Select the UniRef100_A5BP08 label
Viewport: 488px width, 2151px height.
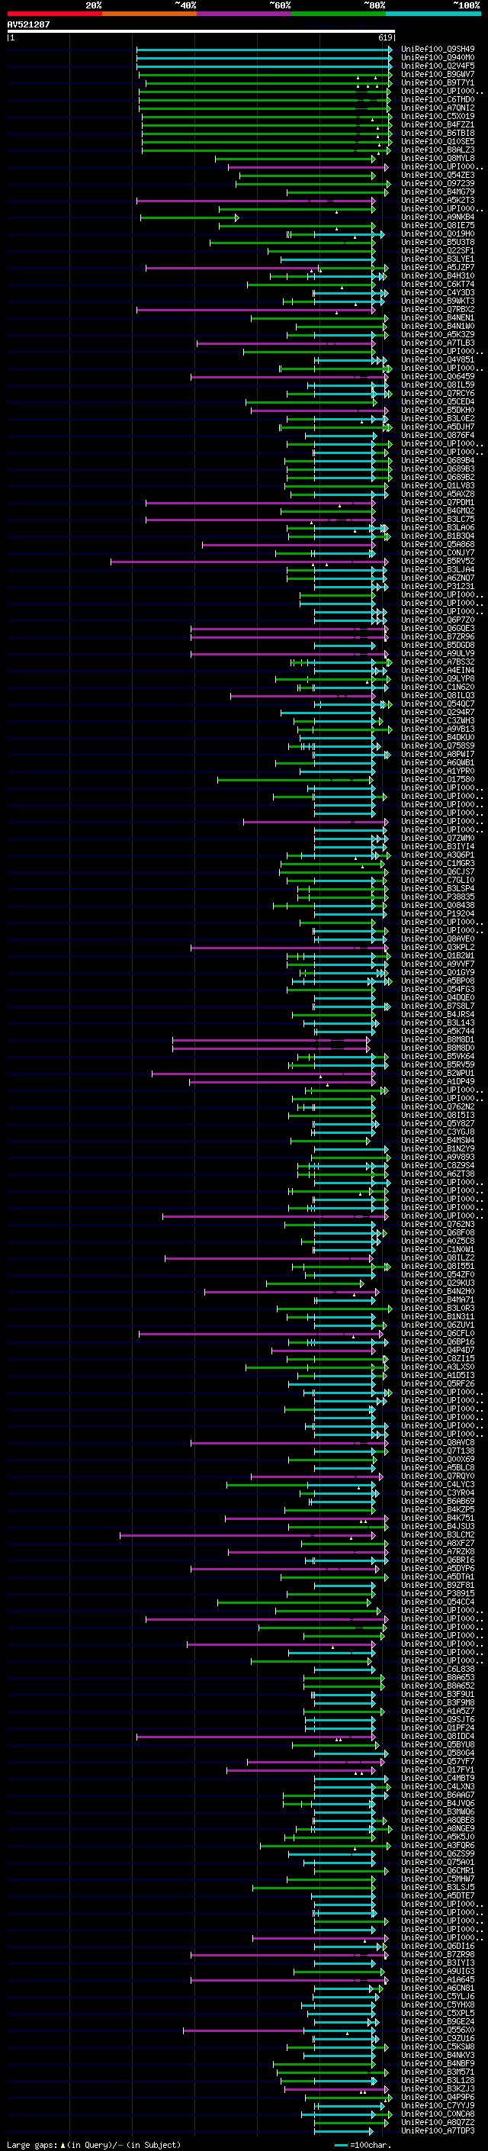click(x=438, y=981)
